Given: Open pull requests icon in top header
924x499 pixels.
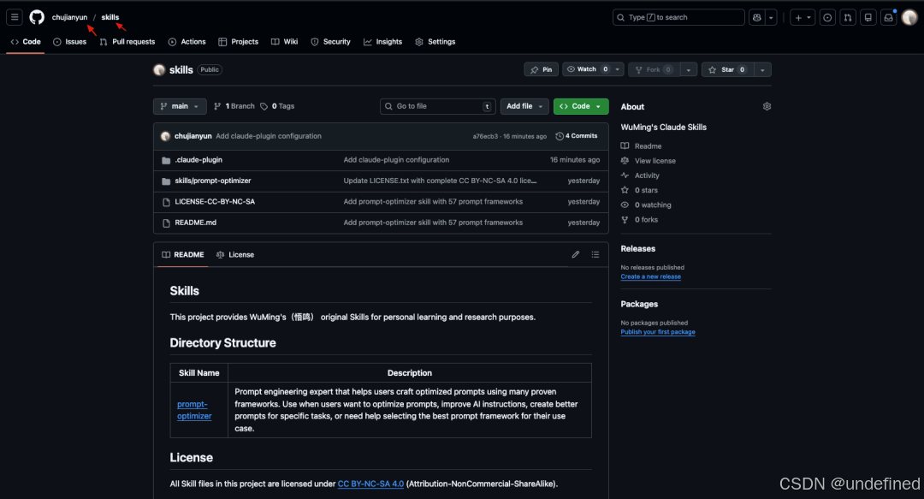Looking at the screenshot, I should click(847, 18).
